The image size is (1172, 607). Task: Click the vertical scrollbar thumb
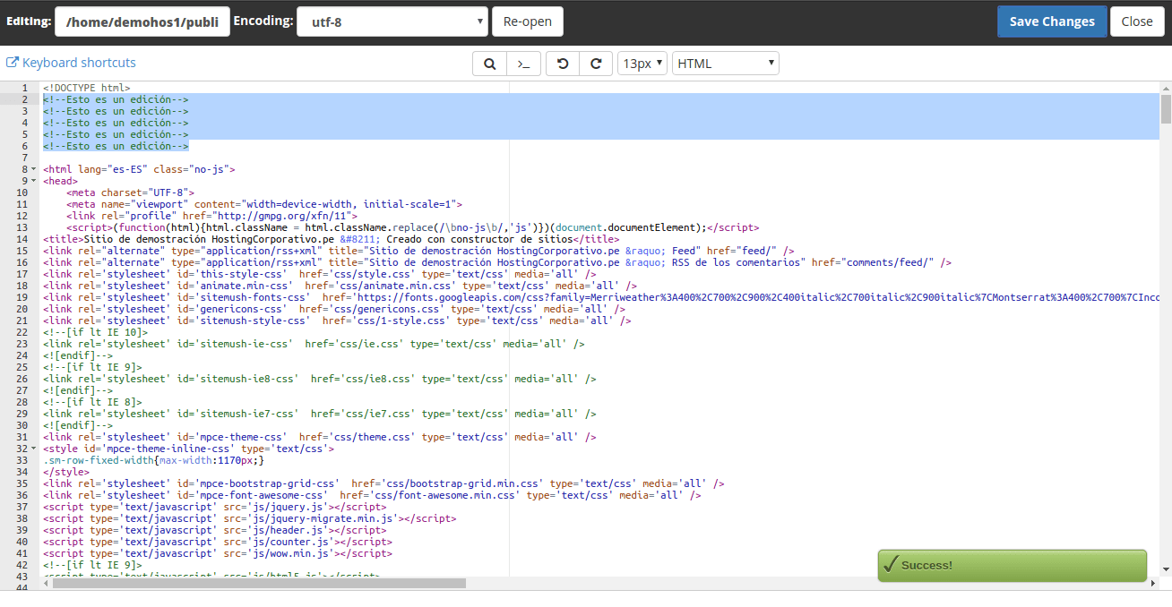(1166, 108)
